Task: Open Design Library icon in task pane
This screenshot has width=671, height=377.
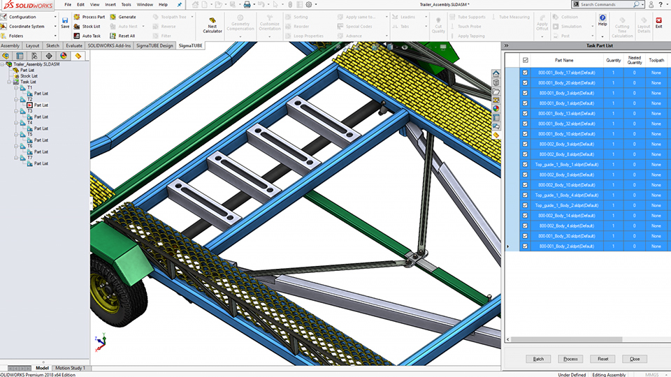Action: (x=496, y=82)
